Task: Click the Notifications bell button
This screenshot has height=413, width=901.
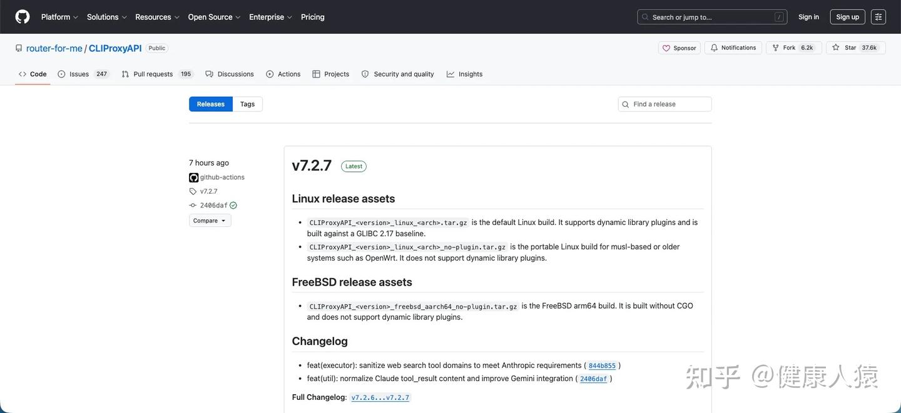Action: click(733, 48)
